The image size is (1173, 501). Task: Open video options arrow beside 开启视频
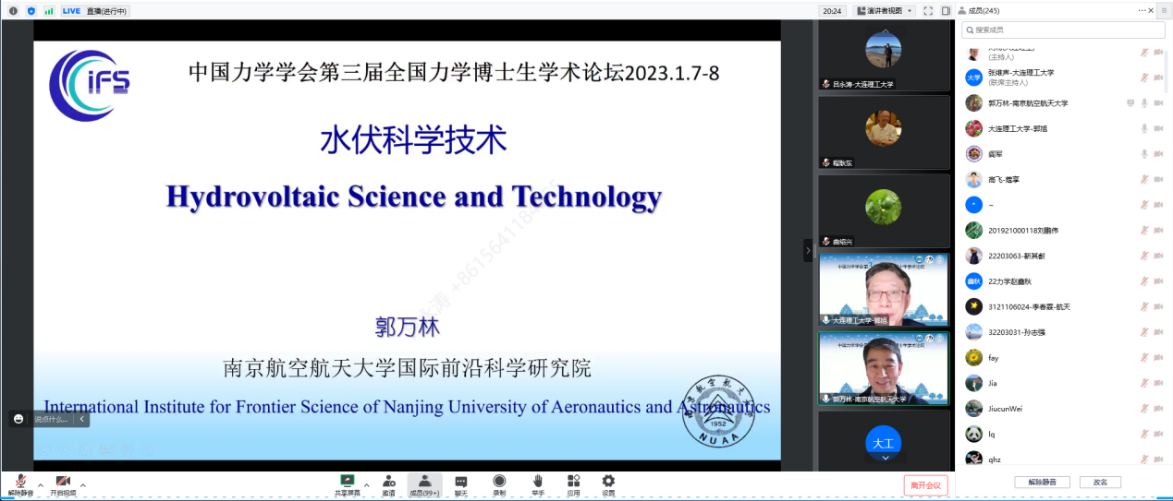pyautogui.click(x=83, y=484)
